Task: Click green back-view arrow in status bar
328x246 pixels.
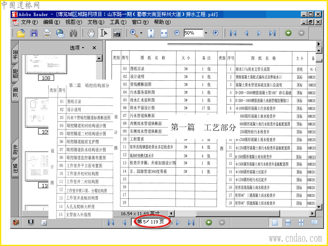Action: [209, 222]
